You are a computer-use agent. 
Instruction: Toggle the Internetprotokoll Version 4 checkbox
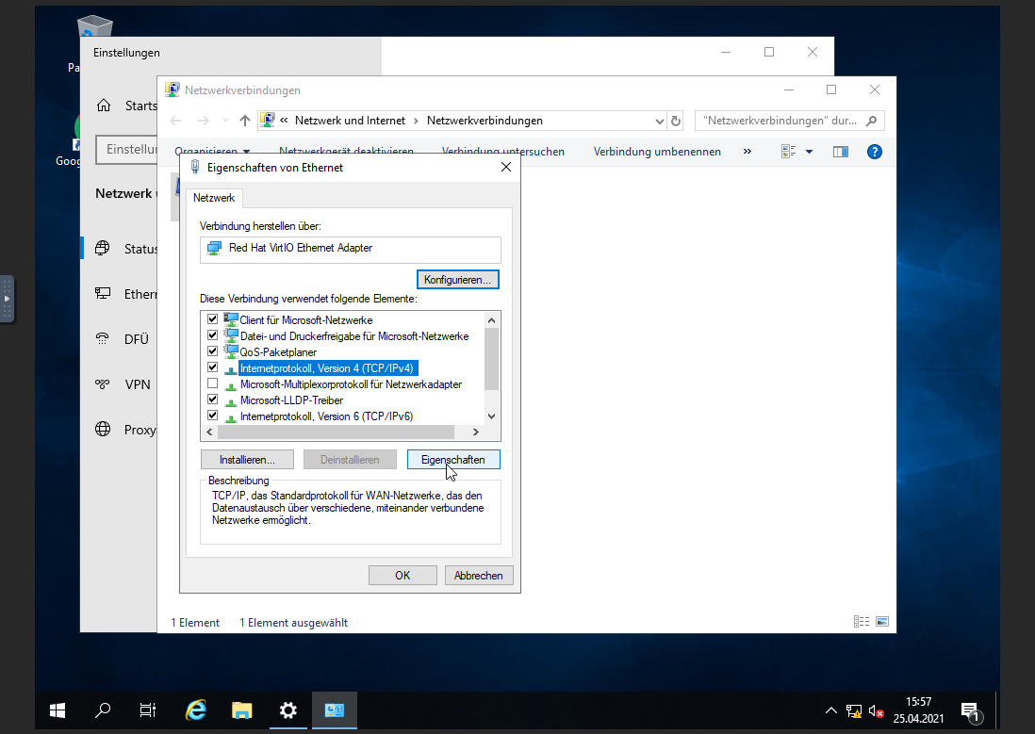pos(212,367)
